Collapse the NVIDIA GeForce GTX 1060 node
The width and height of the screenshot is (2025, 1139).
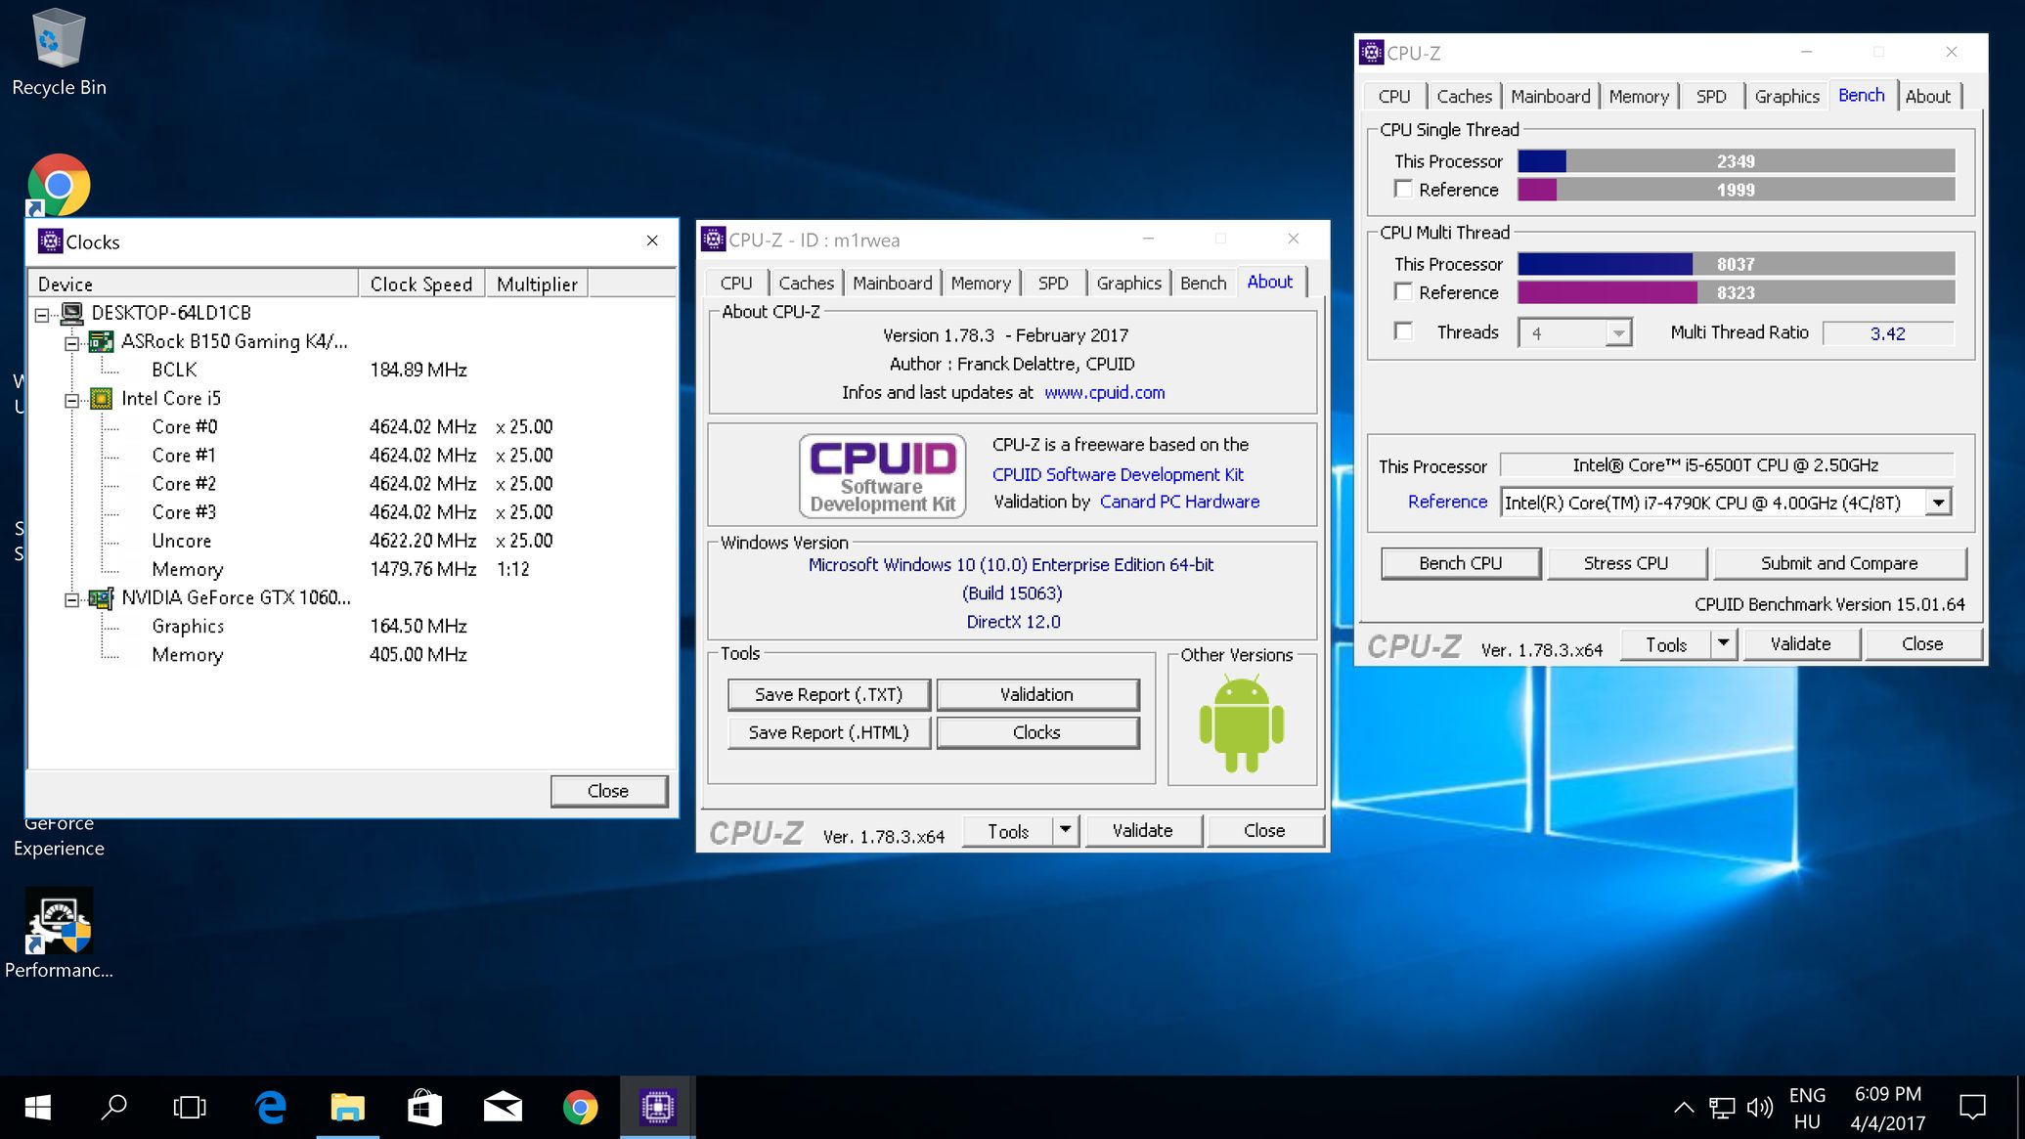71,599
